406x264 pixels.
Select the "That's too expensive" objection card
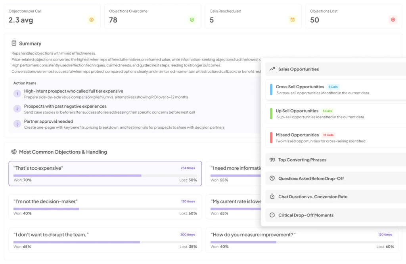pyautogui.click(x=105, y=173)
